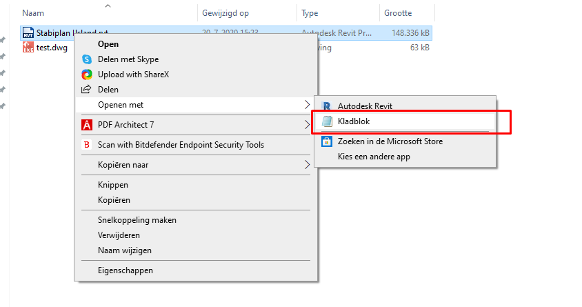
Task: Click the 63 kB size cell
Action: click(419, 48)
